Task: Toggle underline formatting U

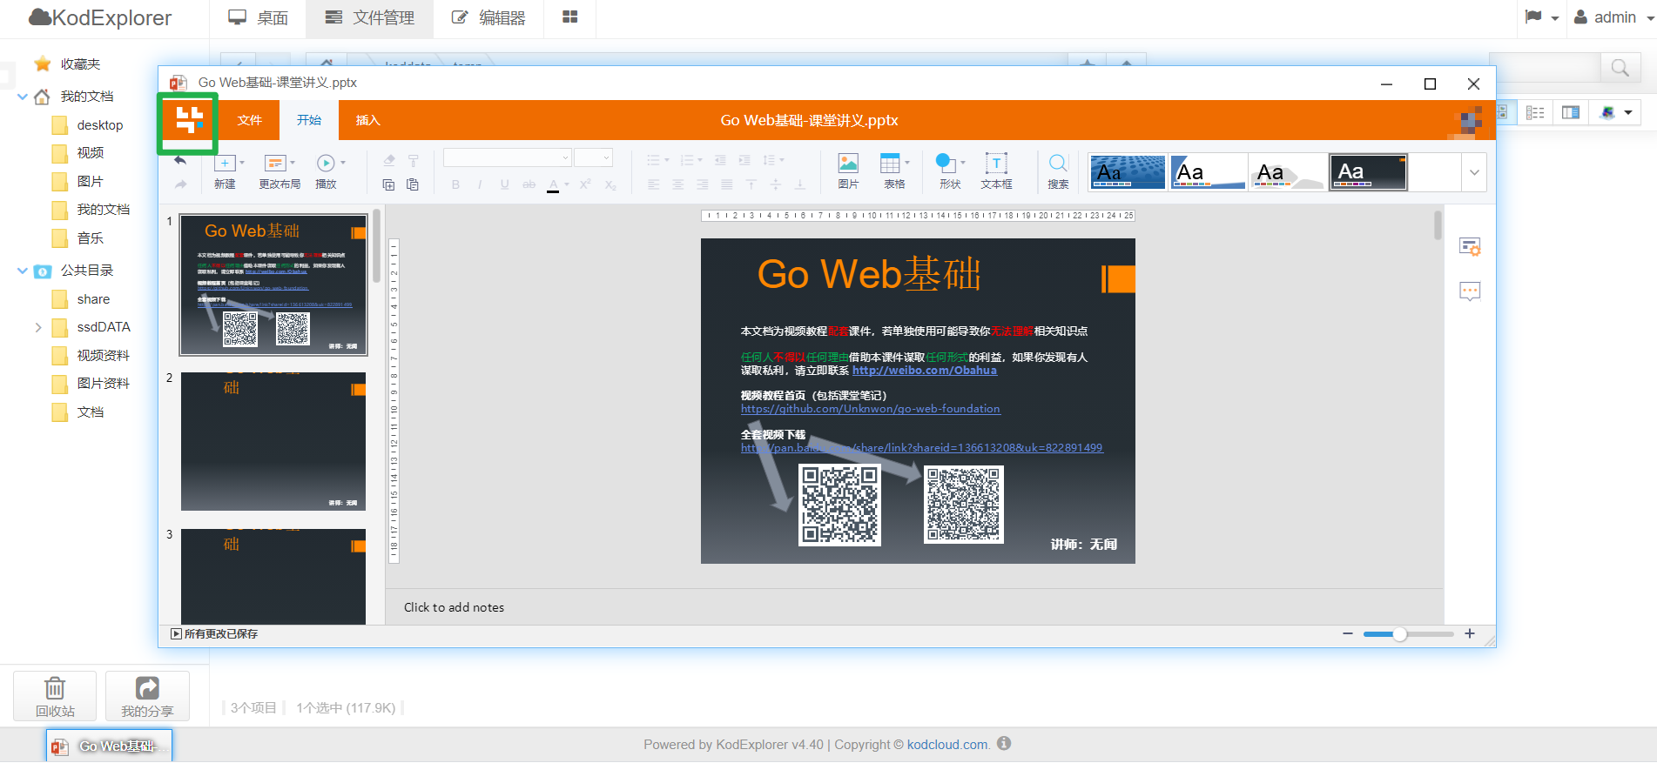Action: (x=504, y=184)
